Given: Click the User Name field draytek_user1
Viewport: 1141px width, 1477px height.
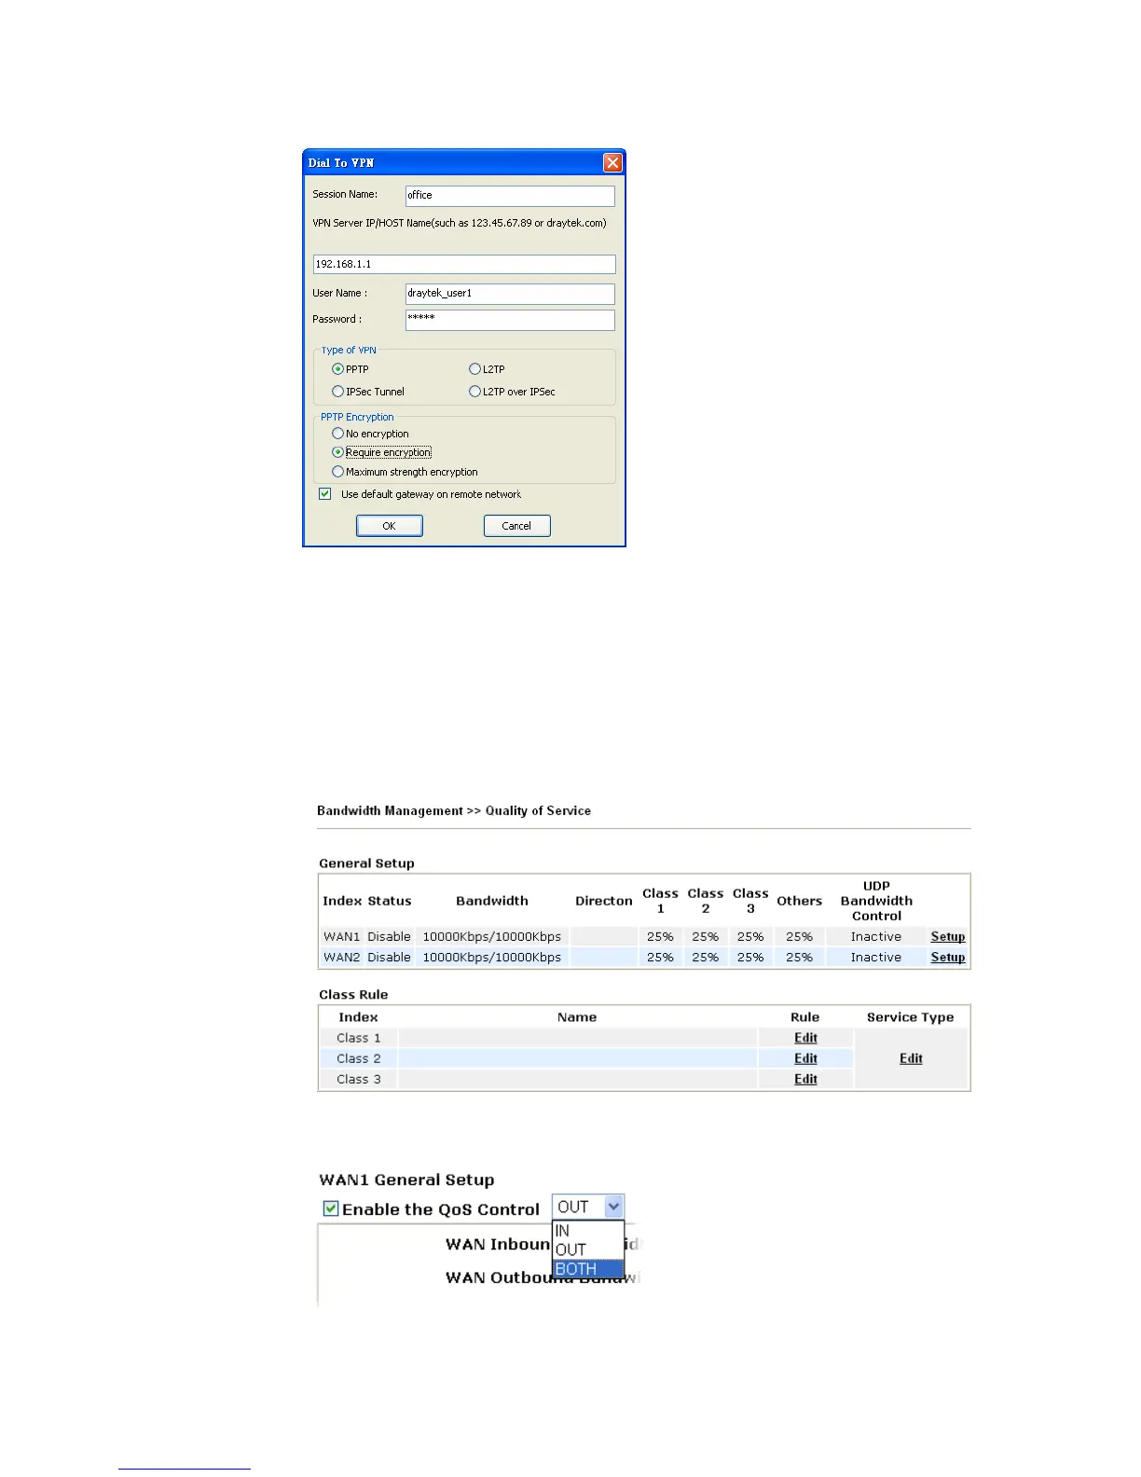Looking at the screenshot, I should [x=510, y=294].
